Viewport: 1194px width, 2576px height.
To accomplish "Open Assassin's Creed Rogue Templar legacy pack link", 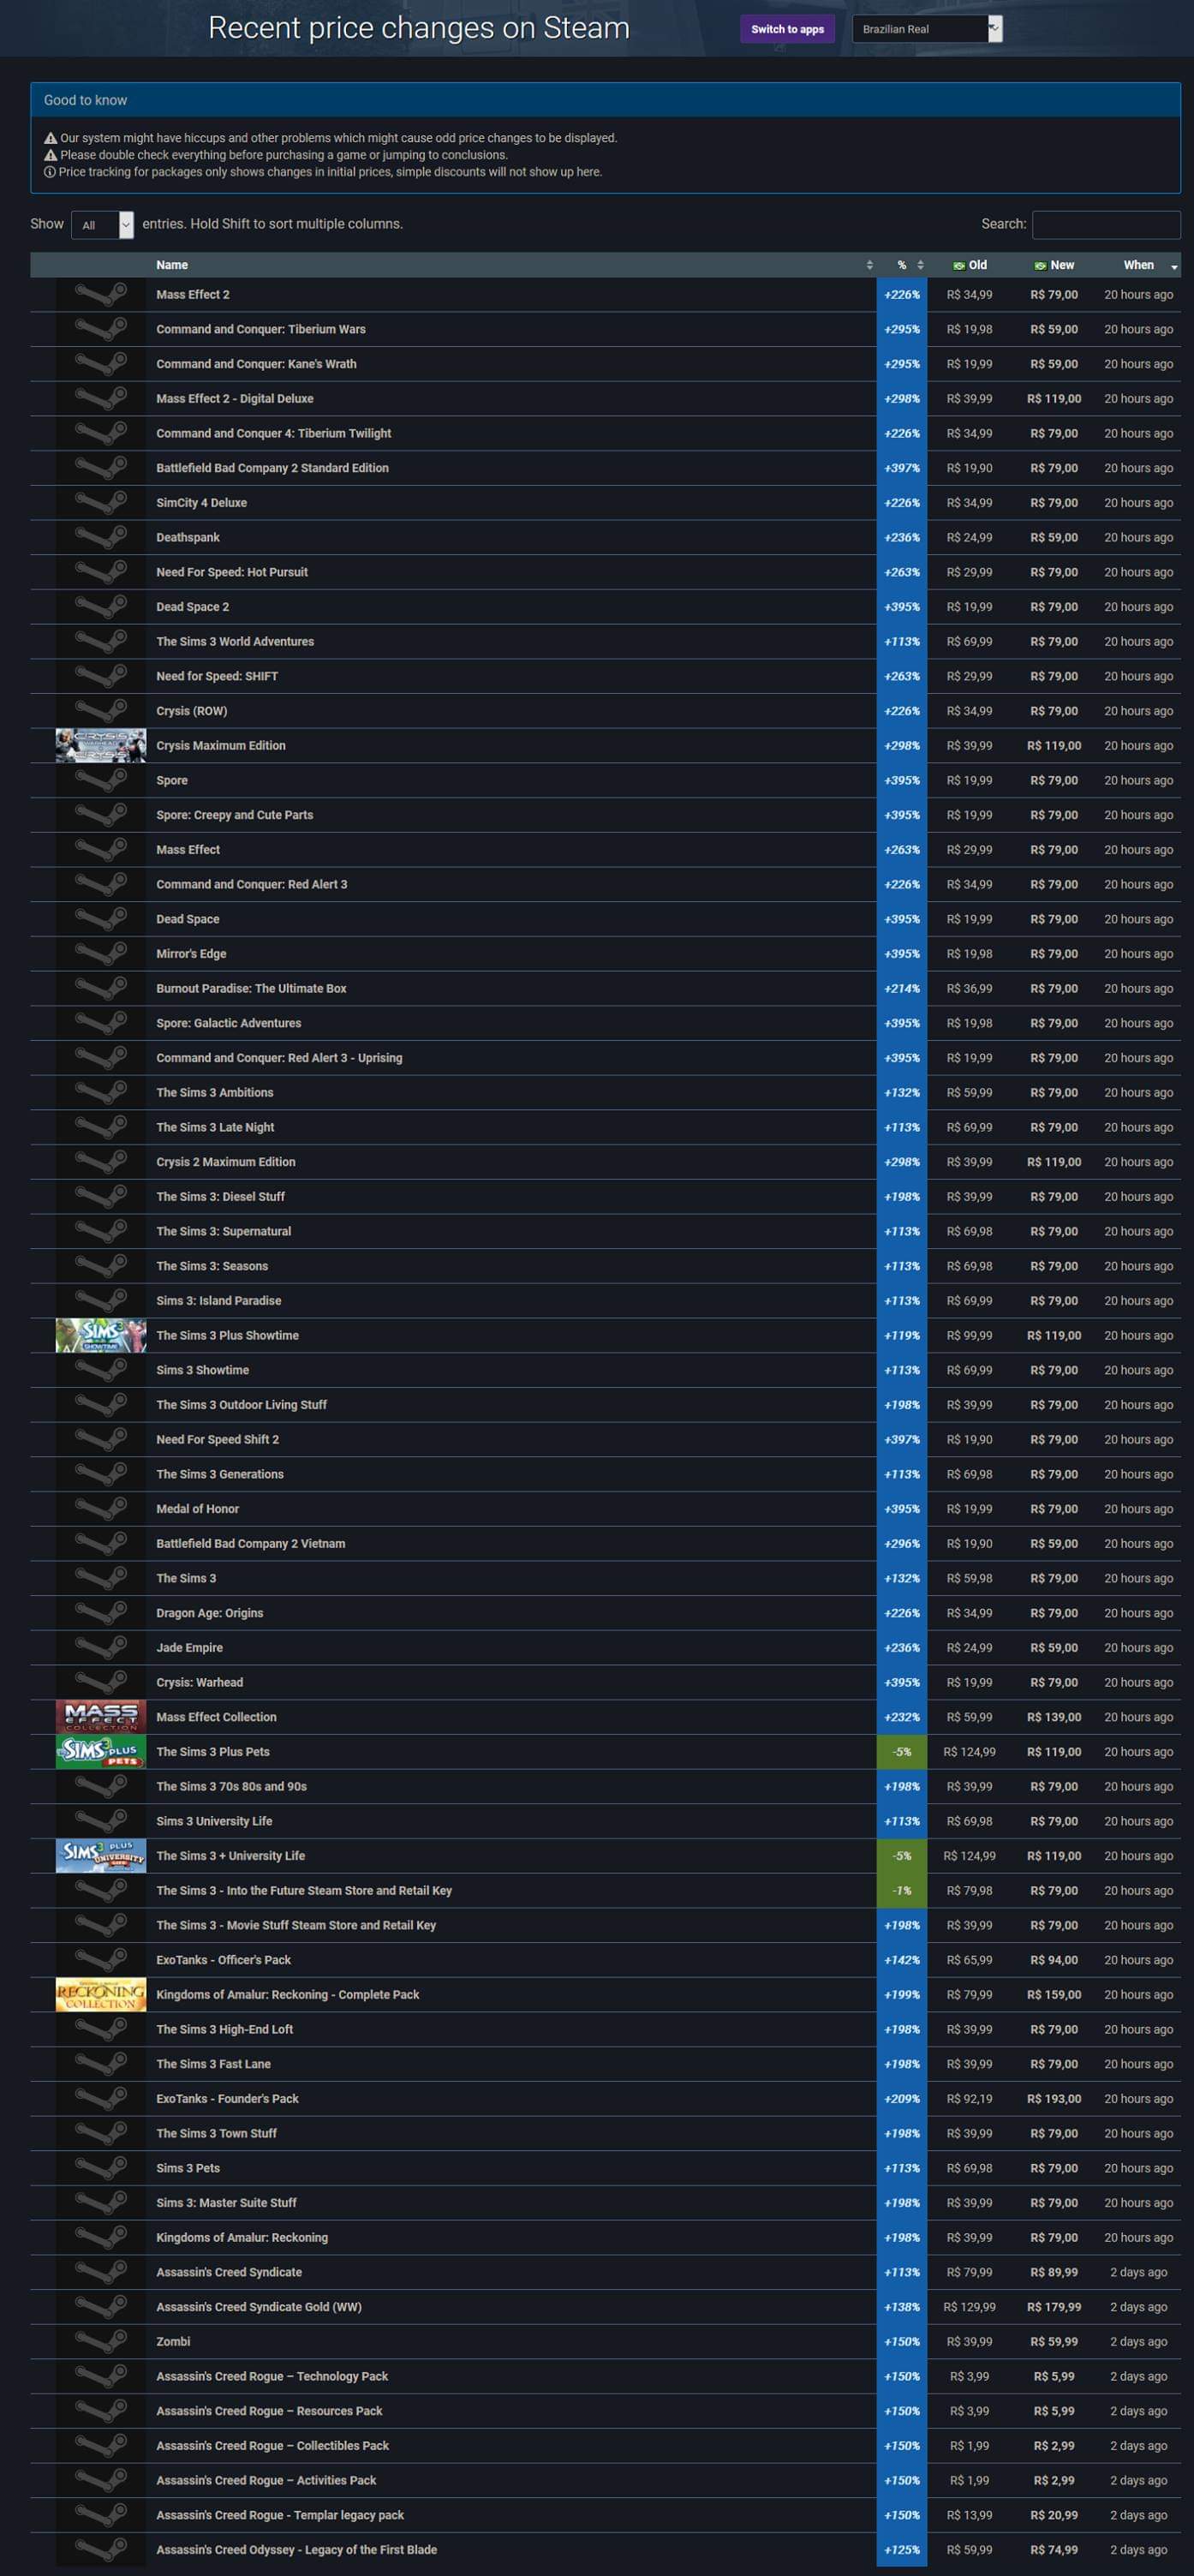I will pos(280,2515).
